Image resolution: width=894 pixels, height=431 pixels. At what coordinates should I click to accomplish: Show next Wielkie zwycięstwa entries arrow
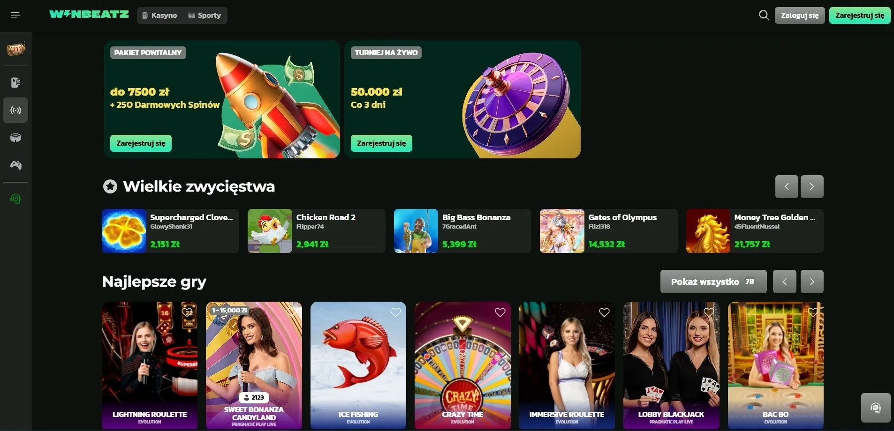click(812, 186)
